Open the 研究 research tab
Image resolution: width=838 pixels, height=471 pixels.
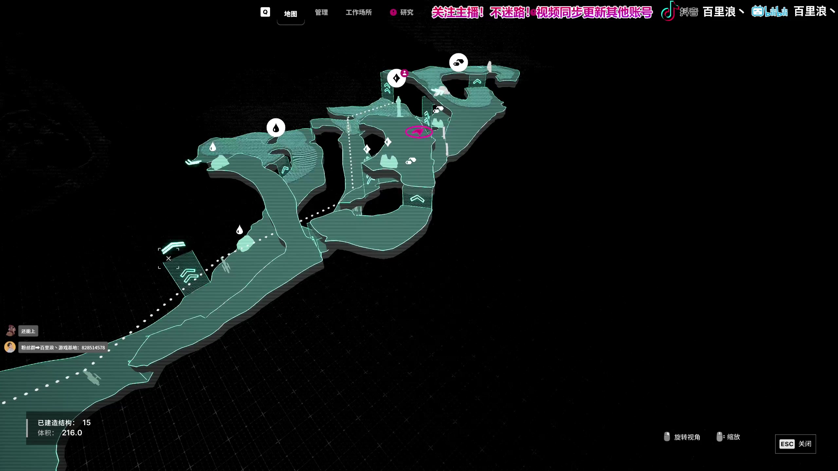[407, 12]
